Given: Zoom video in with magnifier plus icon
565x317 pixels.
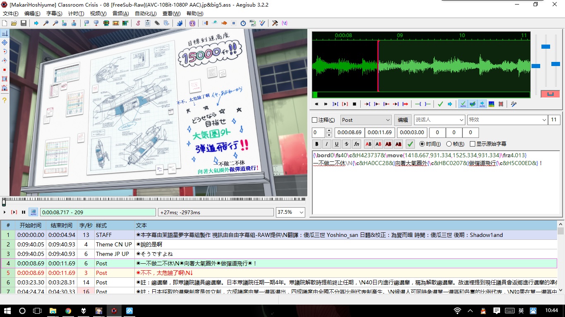Looking at the screenshot, I should coord(46,23).
